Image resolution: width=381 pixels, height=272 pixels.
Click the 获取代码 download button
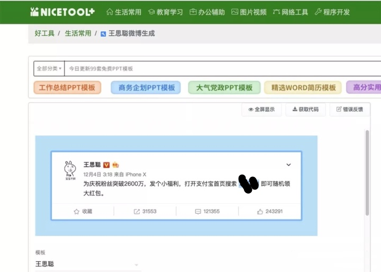[x=305, y=110]
